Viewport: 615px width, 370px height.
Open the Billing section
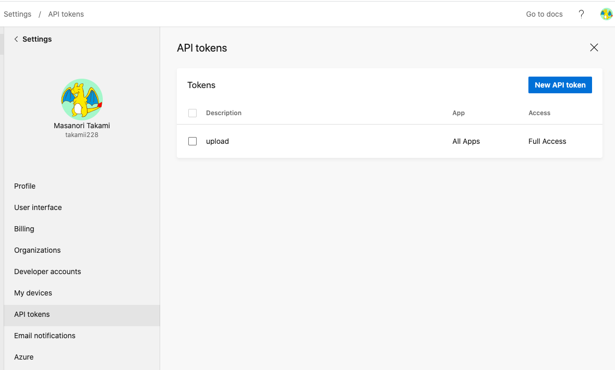tap(24, 229)
